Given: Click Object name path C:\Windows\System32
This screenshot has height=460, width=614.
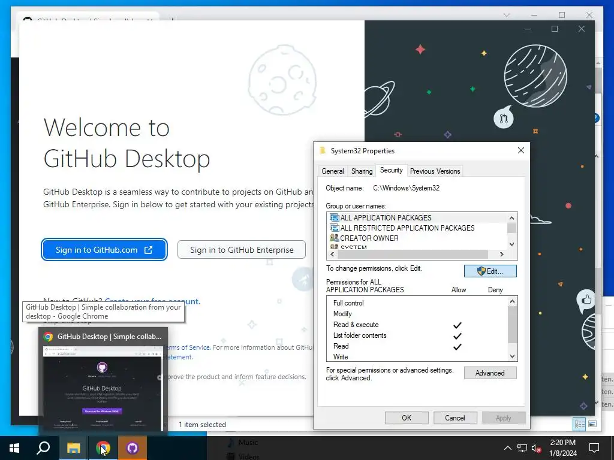Looking at the screenshot, I should click(x=406, y=187).
